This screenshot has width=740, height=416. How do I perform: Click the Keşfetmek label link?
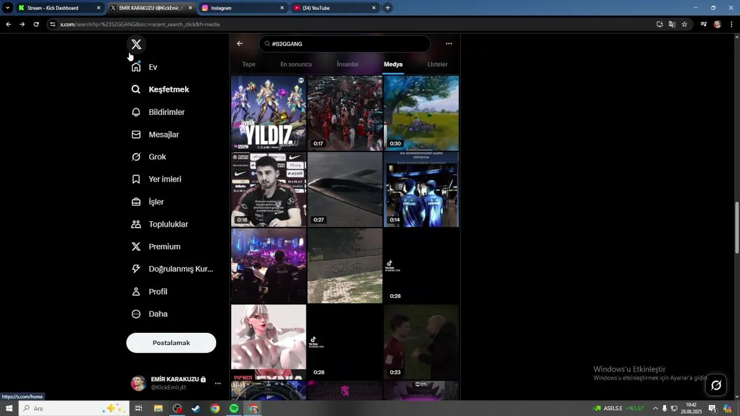(169, 90)
